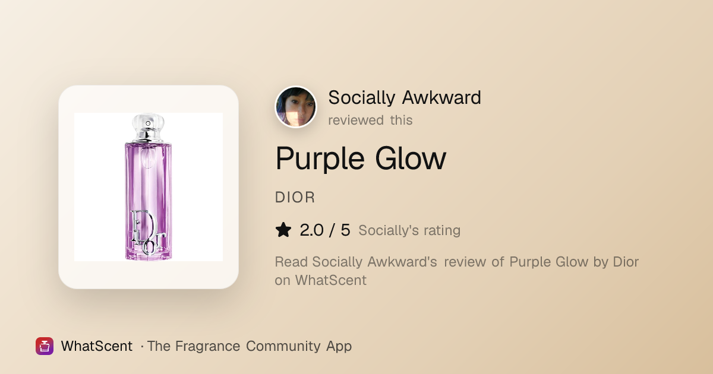
Task: Click 'The Fragrance Community App' tagline
Action: (x=250, y=346)
